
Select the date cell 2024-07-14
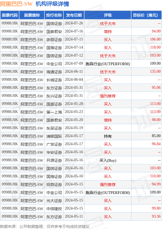coord(74,47)
